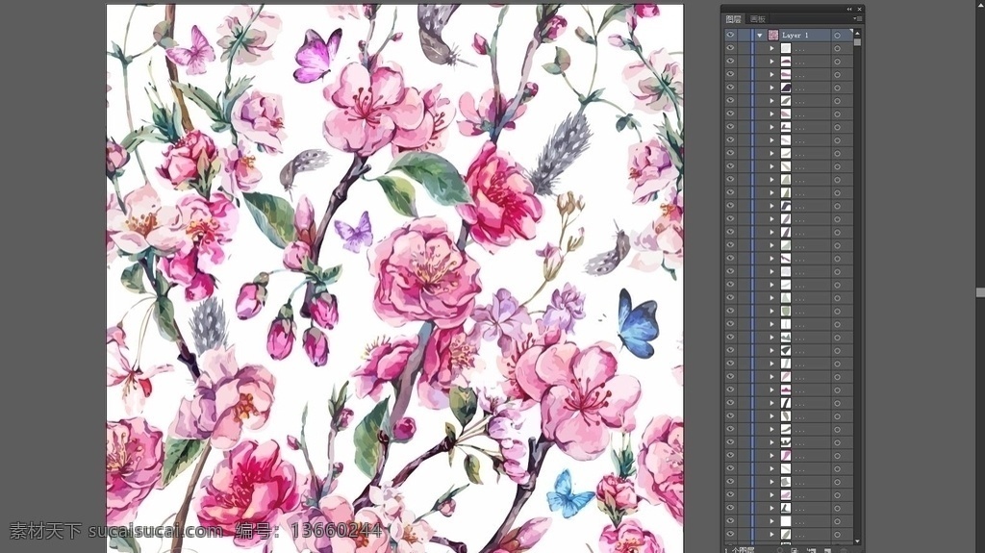985x553 pixels.
Task: Click the first sublayer's thumbnail under Layer 1
Action: (x=786, y=48)
